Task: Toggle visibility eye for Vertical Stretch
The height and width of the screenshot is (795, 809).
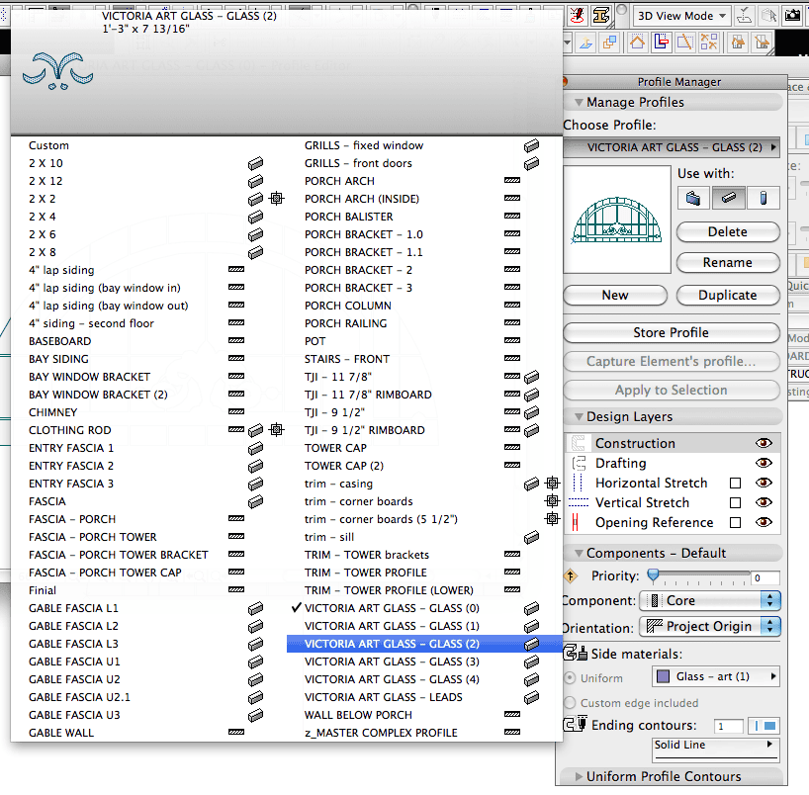Action: coord(764,502)
